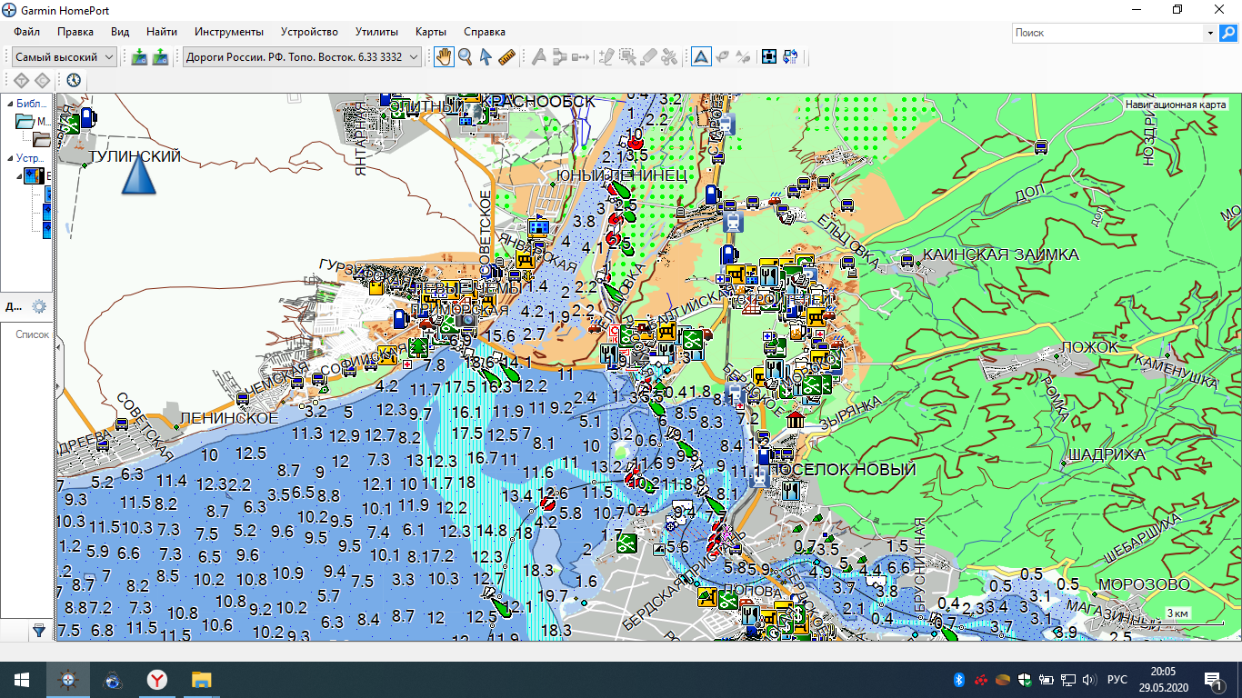Activate the Zoom magnifier tool
Viewport: 1242px width, 698px height.
coord(465,56)
